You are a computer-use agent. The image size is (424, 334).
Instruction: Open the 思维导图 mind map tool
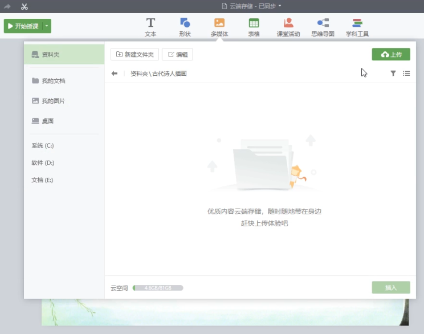[323, 27]
